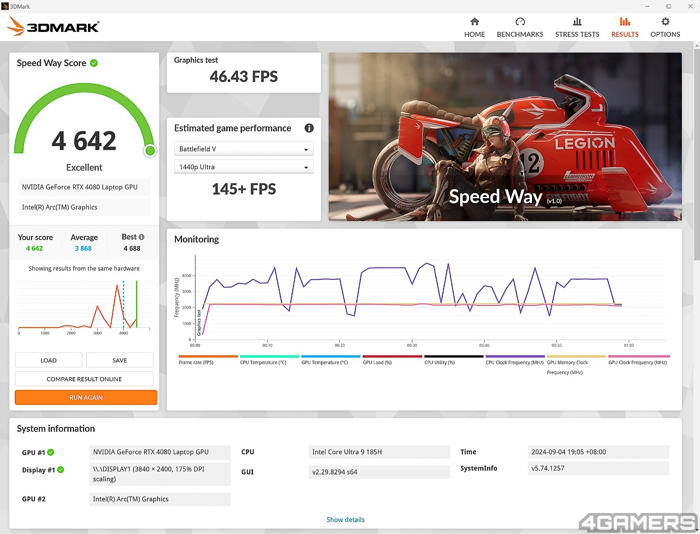Click the 3DMark logo
Screen dimensions: 700x534
tap(53, 27)
